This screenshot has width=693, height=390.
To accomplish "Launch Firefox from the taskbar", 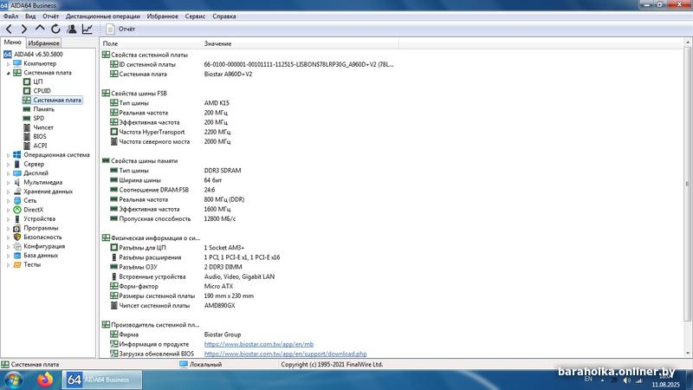I will tap(45, 380).
